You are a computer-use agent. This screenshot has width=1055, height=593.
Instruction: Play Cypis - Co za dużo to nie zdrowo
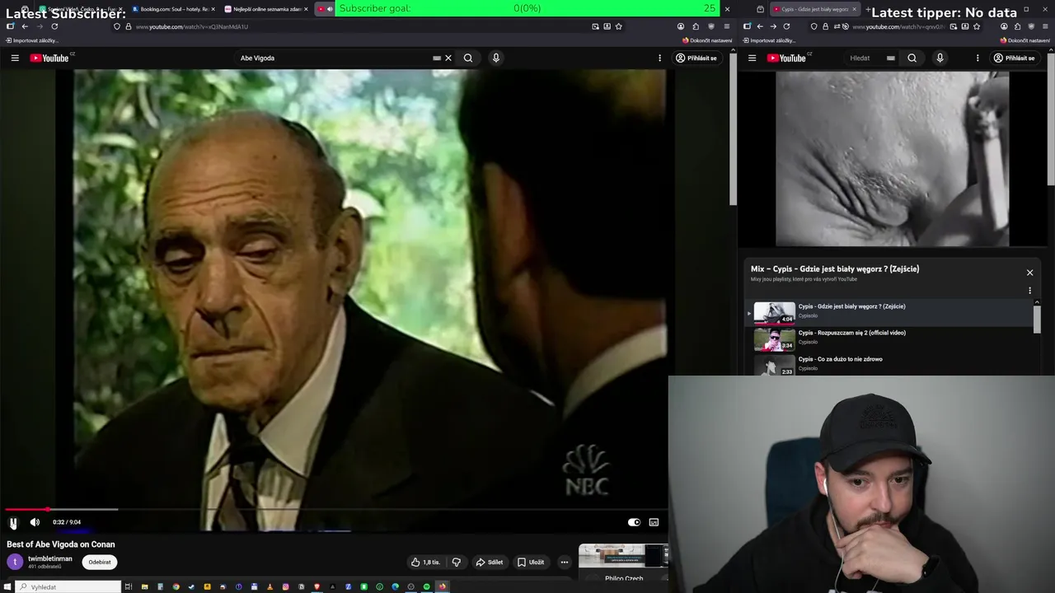point(890,365)
